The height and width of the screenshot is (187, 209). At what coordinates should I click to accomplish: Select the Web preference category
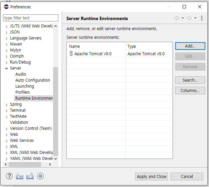pyautogui.click(x=14, y=134)
